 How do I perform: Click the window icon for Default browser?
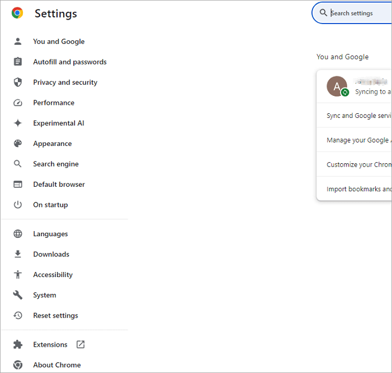pyautogui.click(x=18, y=184)
